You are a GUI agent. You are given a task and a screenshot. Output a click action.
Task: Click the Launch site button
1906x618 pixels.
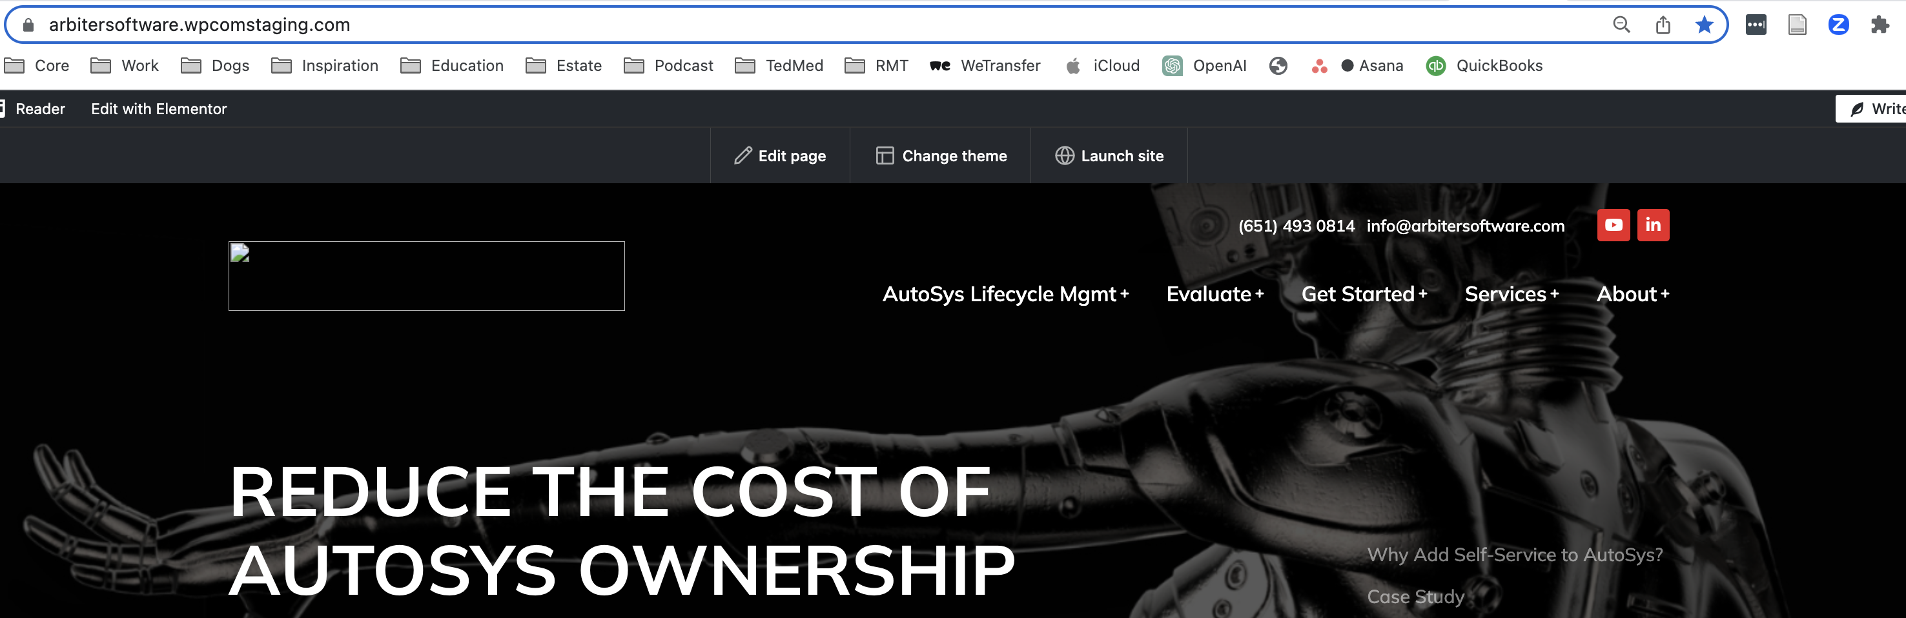(x=1109, y=155)
